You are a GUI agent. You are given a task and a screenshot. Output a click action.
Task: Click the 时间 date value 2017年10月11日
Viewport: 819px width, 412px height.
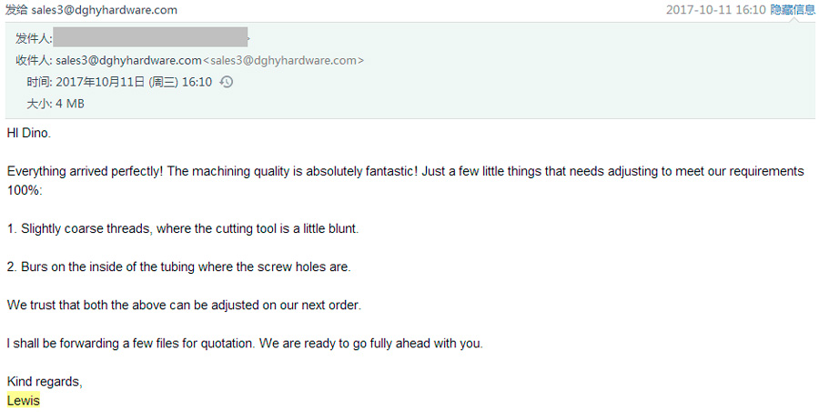point(100,82)
